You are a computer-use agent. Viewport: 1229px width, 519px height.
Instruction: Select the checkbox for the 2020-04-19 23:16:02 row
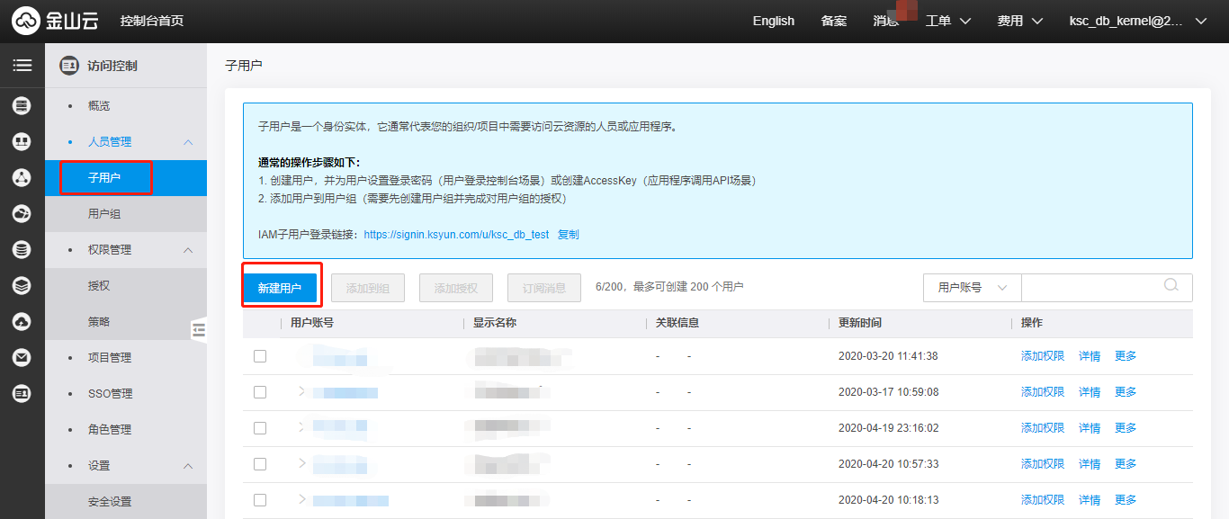click(x=260, y=428)
